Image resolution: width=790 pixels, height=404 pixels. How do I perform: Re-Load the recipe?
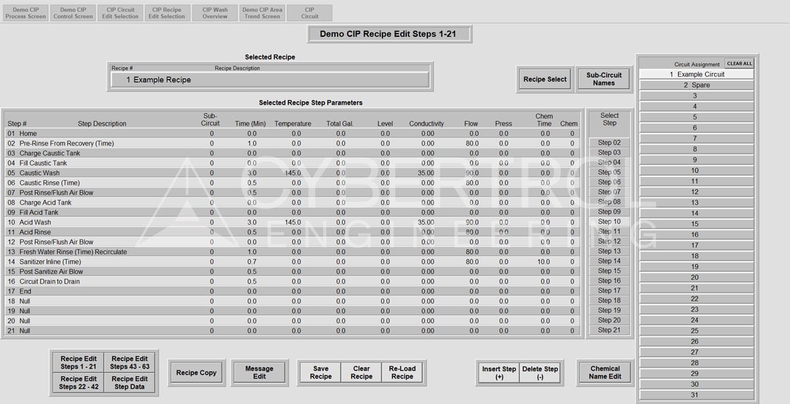[x=402, y=372]
